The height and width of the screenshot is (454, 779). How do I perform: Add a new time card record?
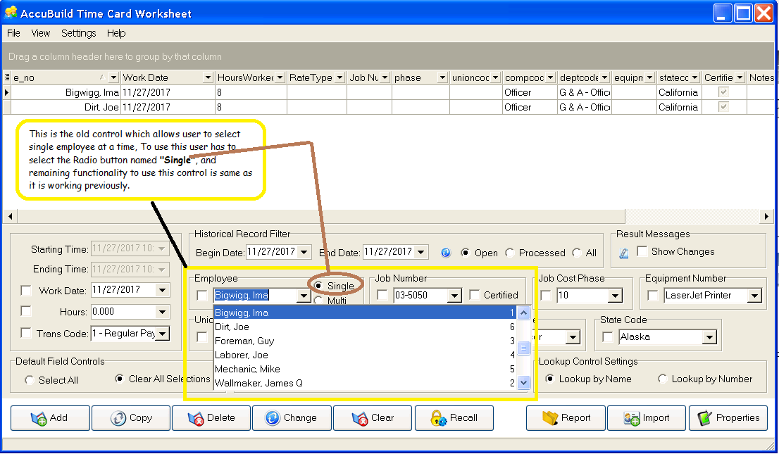tap(50, 418)
